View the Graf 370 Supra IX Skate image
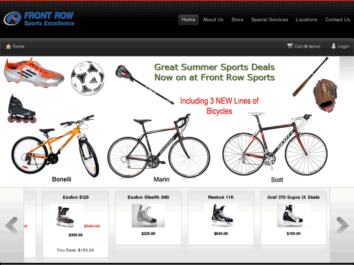 pos(294,215)
